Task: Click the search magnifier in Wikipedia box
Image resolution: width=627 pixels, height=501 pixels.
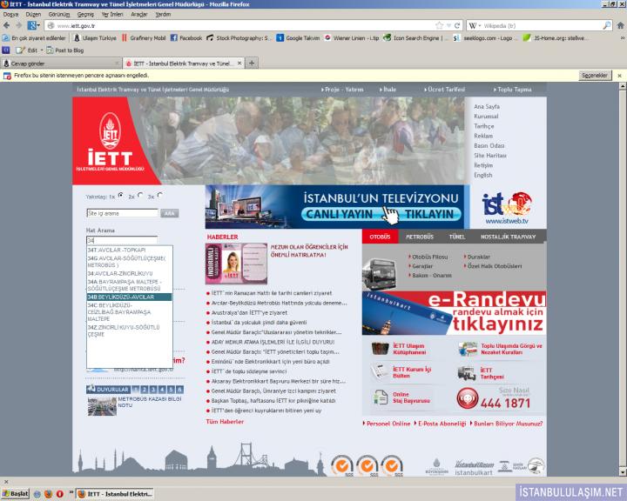Action: pos(607,25)
